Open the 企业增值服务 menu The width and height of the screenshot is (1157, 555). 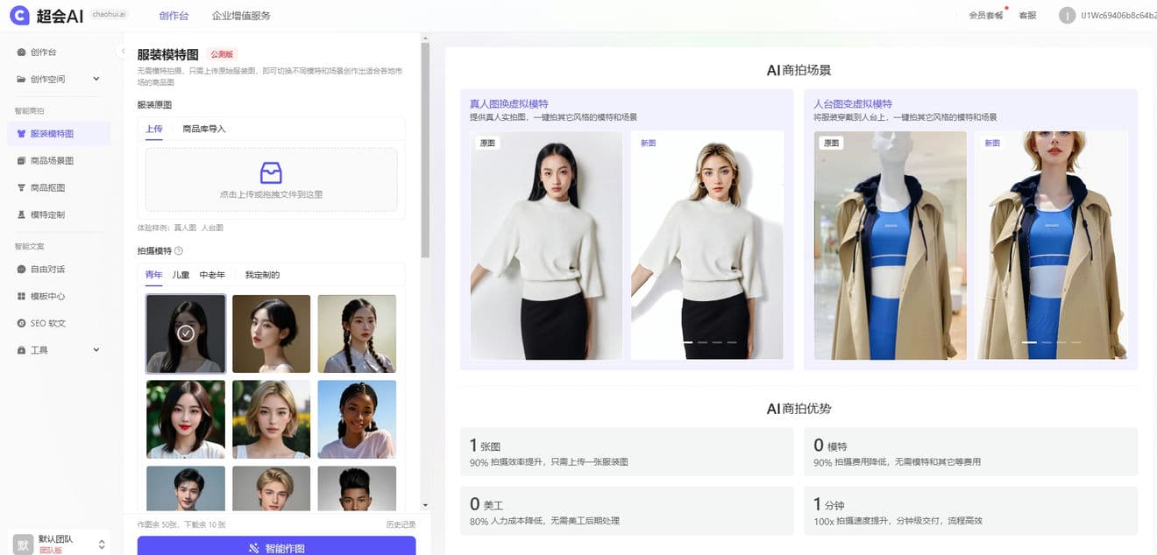(238, 15)
